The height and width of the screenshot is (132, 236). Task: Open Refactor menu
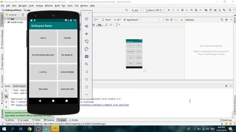click(x=49, y=6)
